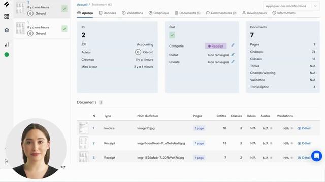
Task: Open the Validations tab
Action: [x=132, y=13]
